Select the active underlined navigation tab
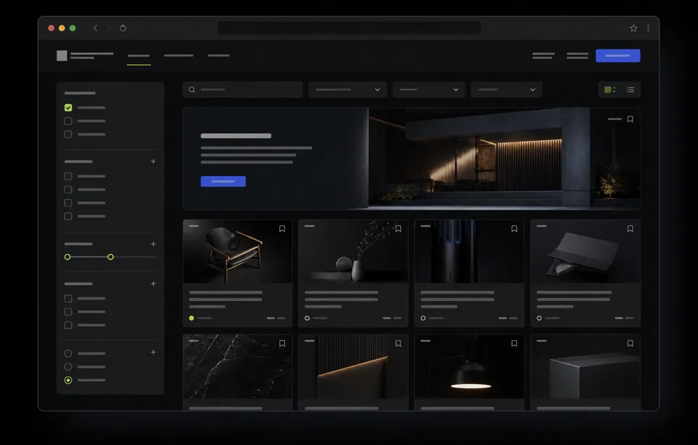 tap(139, 56)
